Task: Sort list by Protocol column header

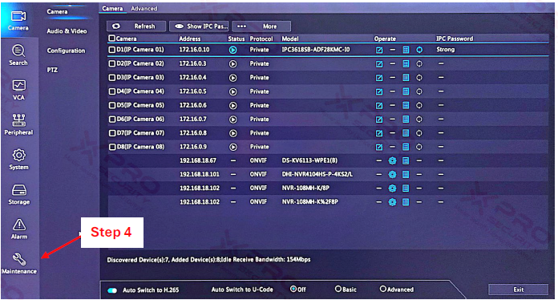Action: click(261, 39)
